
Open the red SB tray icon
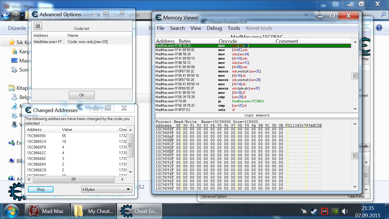coord(324,211)
